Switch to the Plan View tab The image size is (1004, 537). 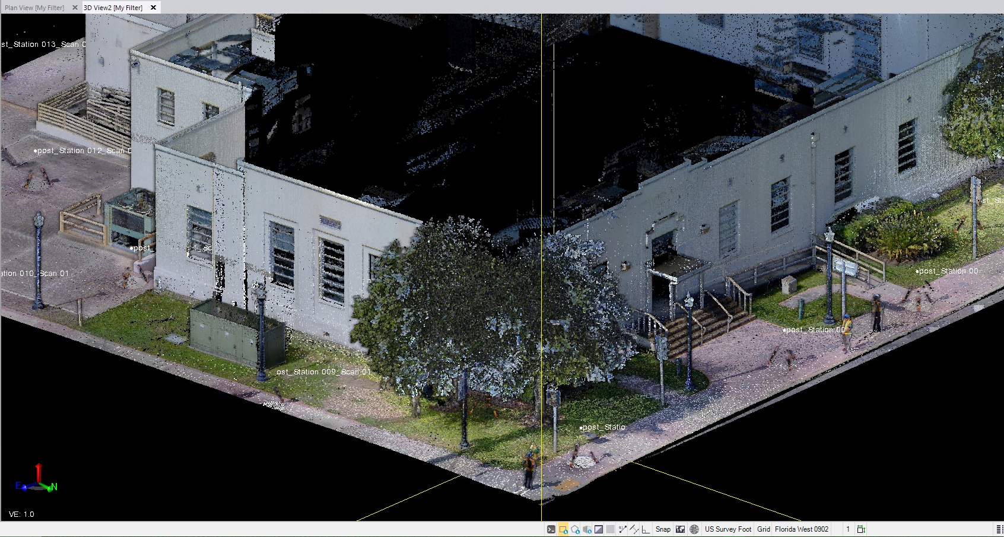click(34, 8)
